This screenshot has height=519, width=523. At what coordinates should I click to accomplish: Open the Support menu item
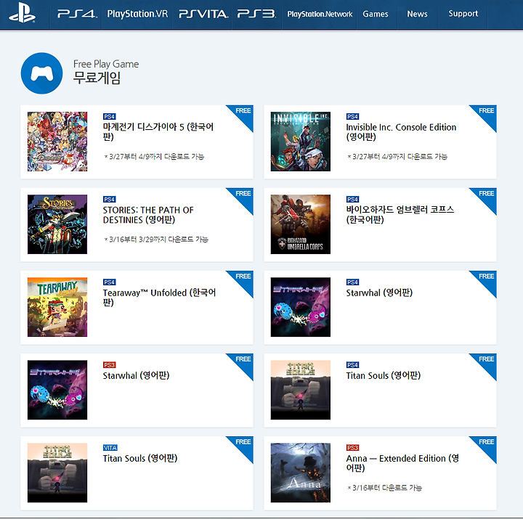[463, 14]
